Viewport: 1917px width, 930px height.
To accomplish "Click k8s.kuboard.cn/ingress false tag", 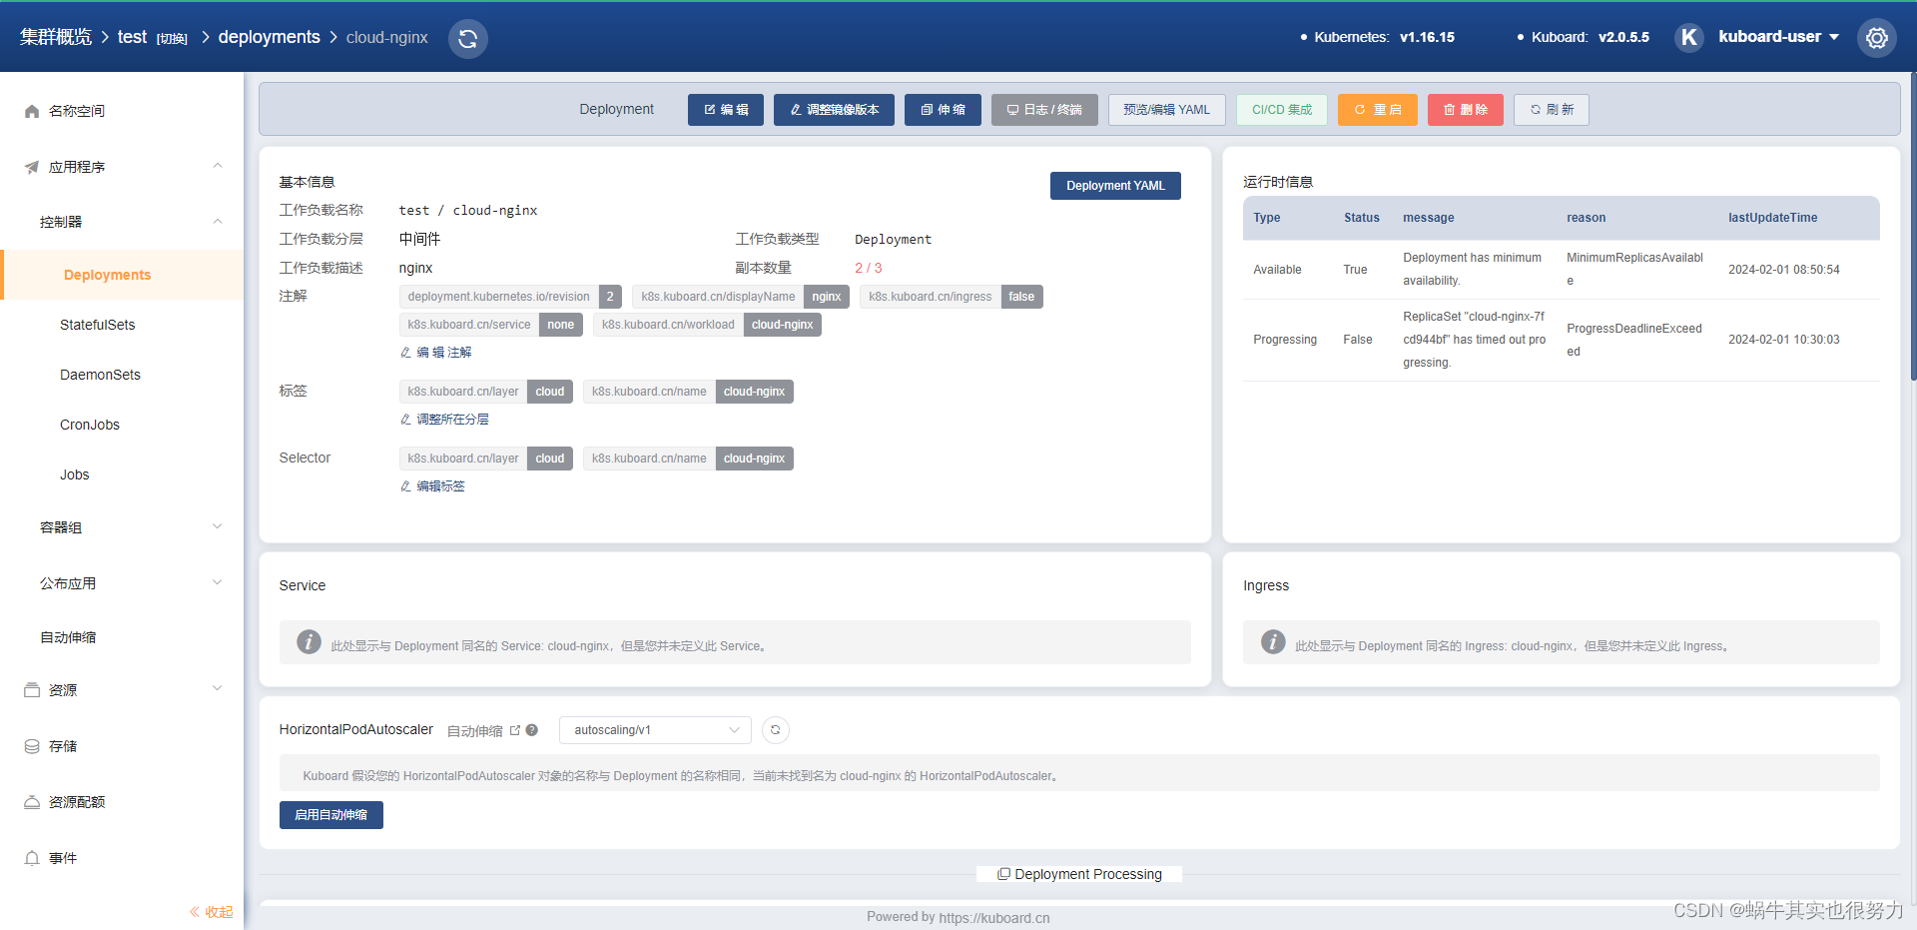I will tap(951, 297).
